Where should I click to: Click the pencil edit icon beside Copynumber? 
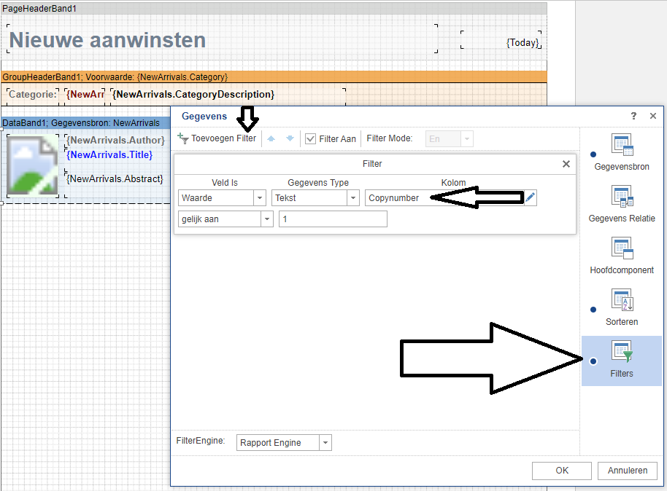531,197
